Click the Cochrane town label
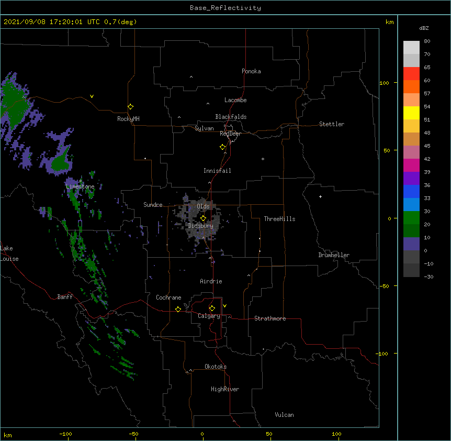The width and height of the screenshot is (451, 441). pos(168,297)
